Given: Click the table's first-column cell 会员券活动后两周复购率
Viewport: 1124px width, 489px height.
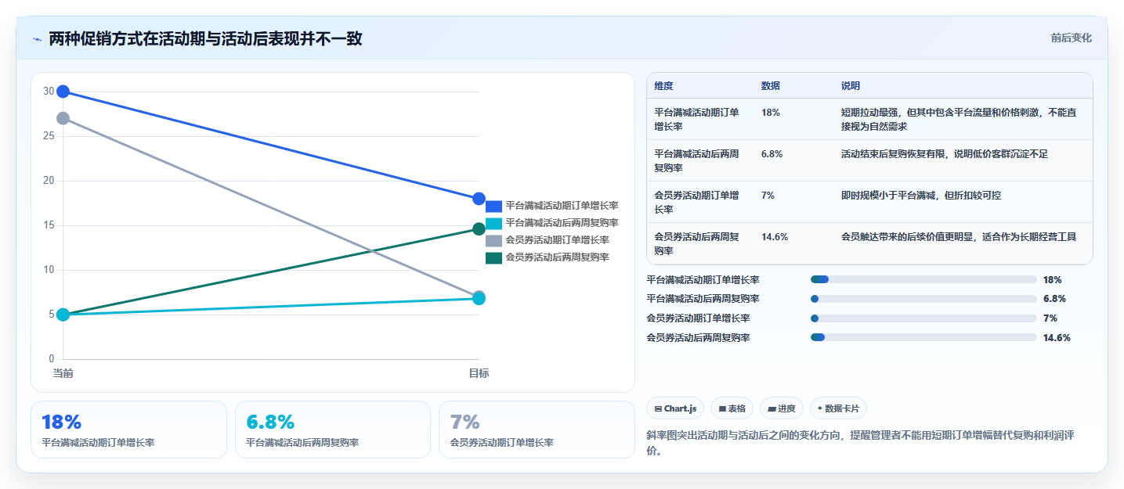Looking at the screenshot, I should coord(697,244).
